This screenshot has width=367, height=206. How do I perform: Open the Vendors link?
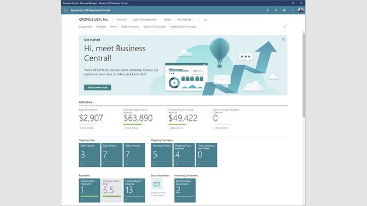point(101,27)
